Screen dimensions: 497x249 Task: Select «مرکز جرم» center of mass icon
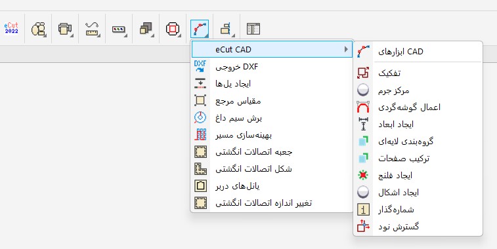coord(363,90)
